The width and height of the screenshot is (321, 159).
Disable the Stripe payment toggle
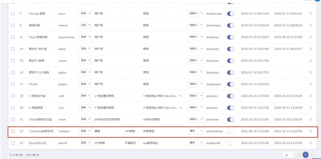[x=230, y=119]
